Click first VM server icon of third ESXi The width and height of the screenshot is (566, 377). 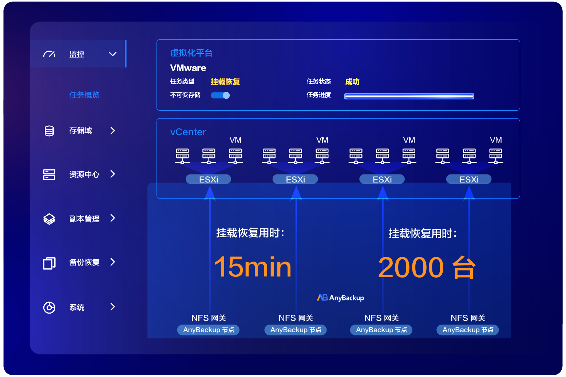point(356,156)
